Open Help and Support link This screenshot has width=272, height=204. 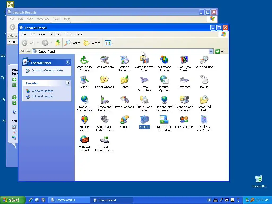(x=42, y=96)
